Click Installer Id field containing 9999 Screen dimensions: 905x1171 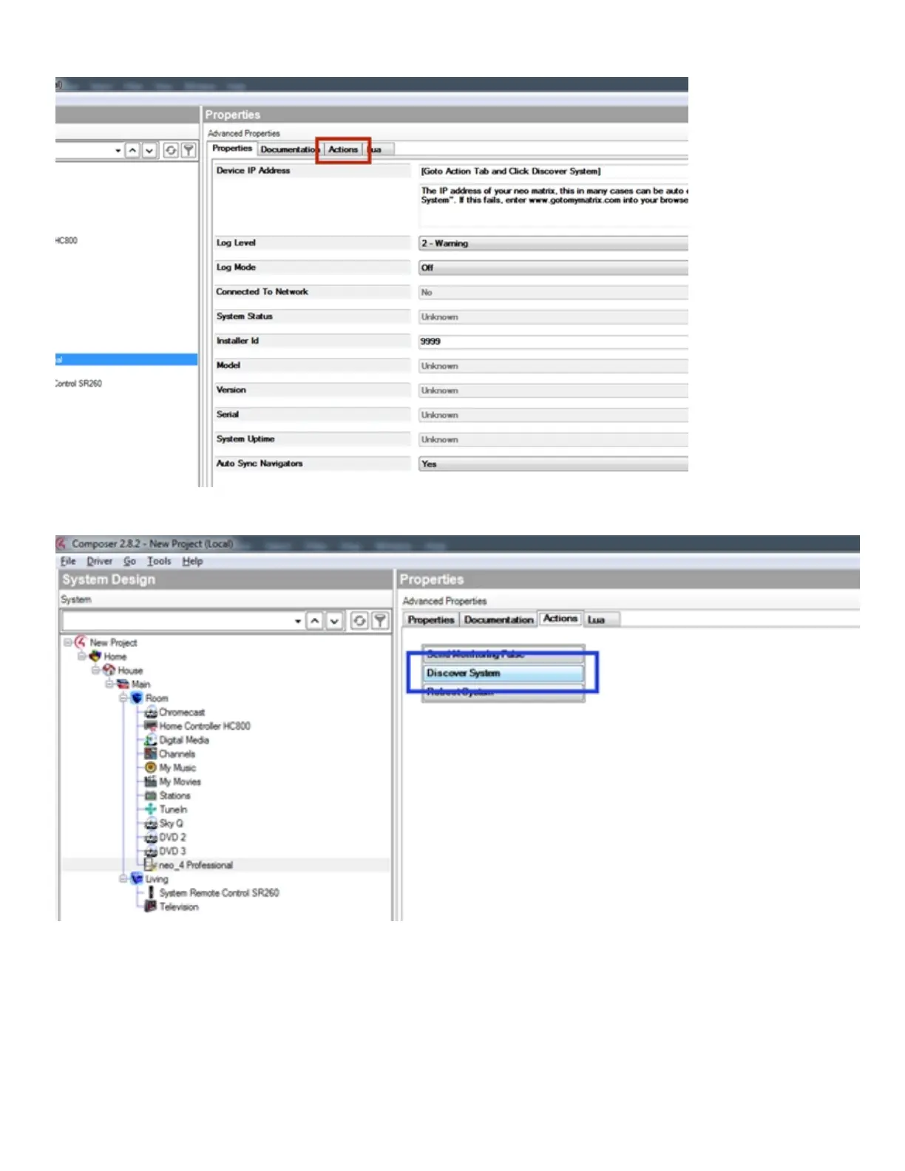(x=553, y=342)
